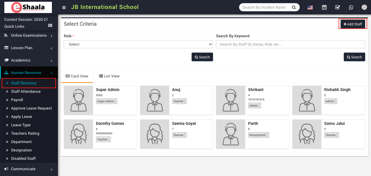Switch to List View tab
Viewport: 371px width, 176px height.
pyautogui.click(x=109, y=76)
